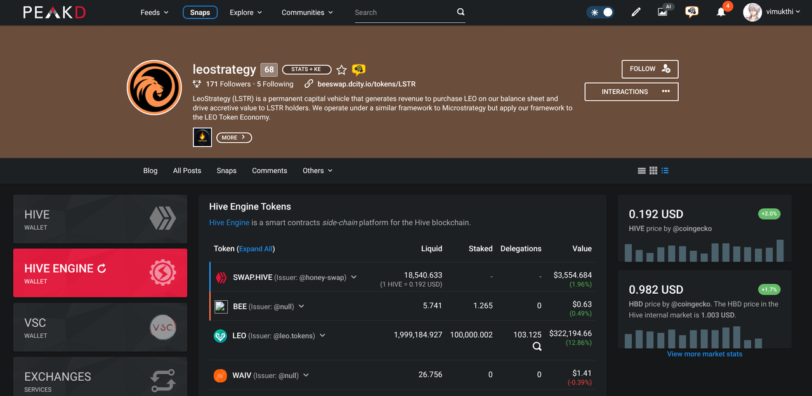Click the vimukthi user avatar
The image size is (812, 396).
tap(752, 12)
